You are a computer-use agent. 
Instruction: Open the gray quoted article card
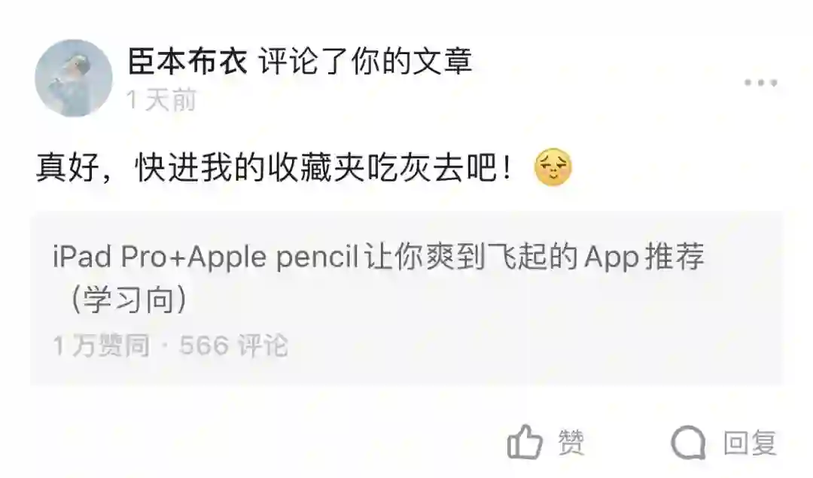pos(406,298)
